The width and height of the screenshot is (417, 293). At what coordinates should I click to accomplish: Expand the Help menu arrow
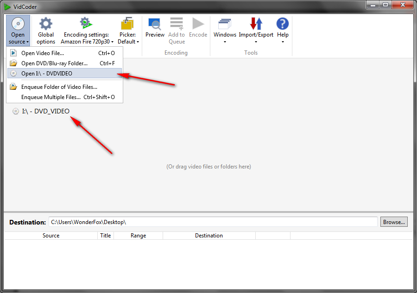[x=283, y=42]
